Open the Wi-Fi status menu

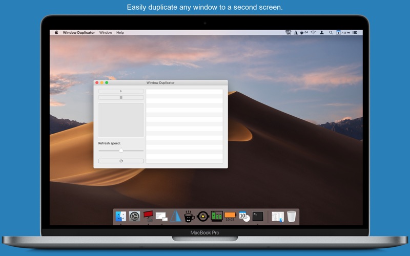313,33
